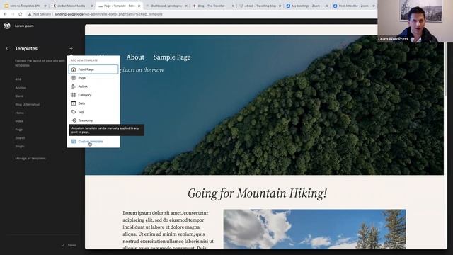453x255 pixels.
Task: Switch to the Jordan Mason Media tab
Action: (x=71, y=6)
